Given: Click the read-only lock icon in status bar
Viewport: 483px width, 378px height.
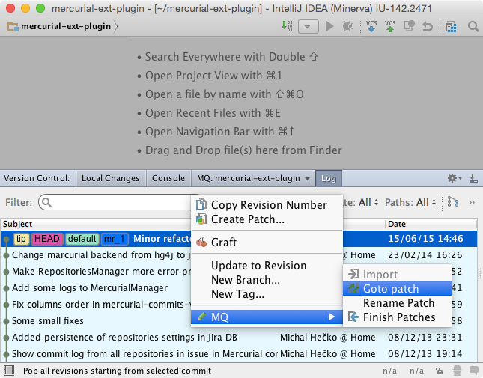Looking at the screenshot, I should click(439, 371).
